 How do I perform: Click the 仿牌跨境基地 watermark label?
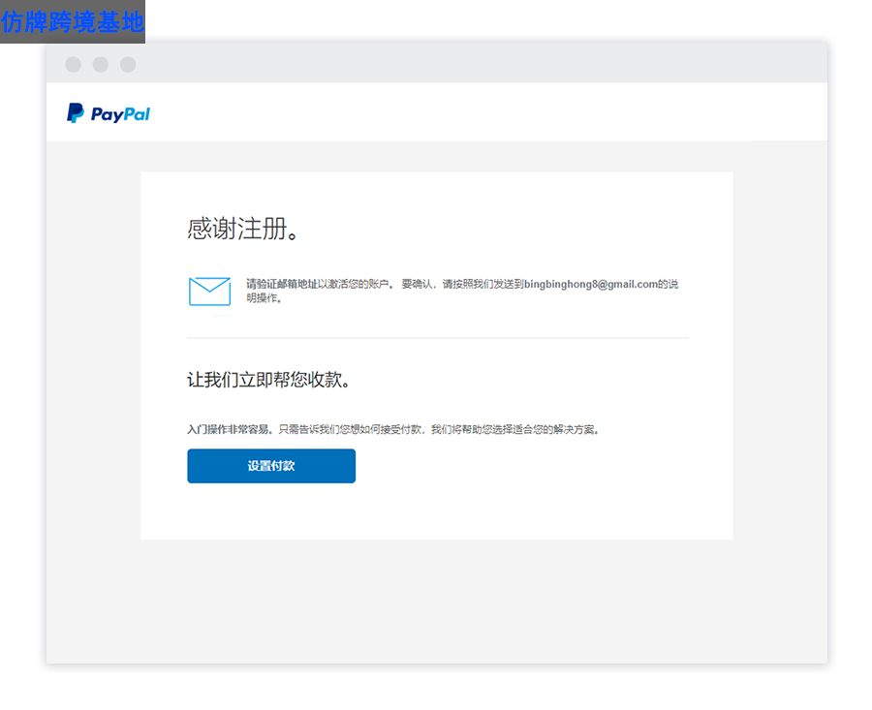[x=73, y=21]
